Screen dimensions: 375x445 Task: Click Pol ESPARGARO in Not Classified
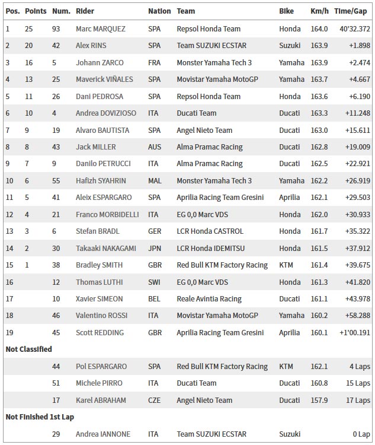[x=101, y=367]
